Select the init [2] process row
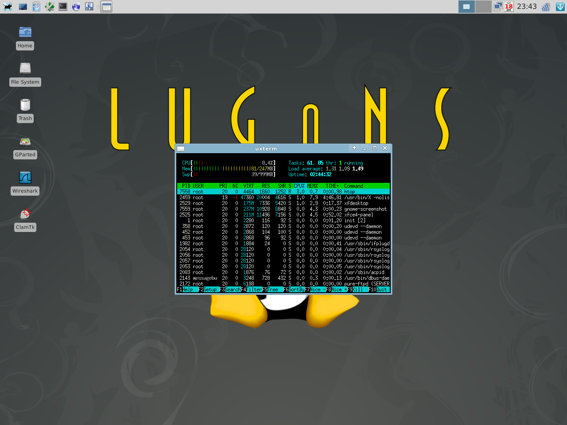Image resolution: width=567 pixels, height=425 pixels. [283, 220]
